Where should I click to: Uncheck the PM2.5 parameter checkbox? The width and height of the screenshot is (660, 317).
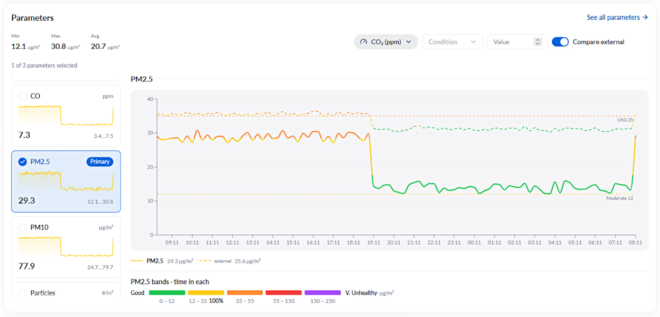click(x=23, y=162)
